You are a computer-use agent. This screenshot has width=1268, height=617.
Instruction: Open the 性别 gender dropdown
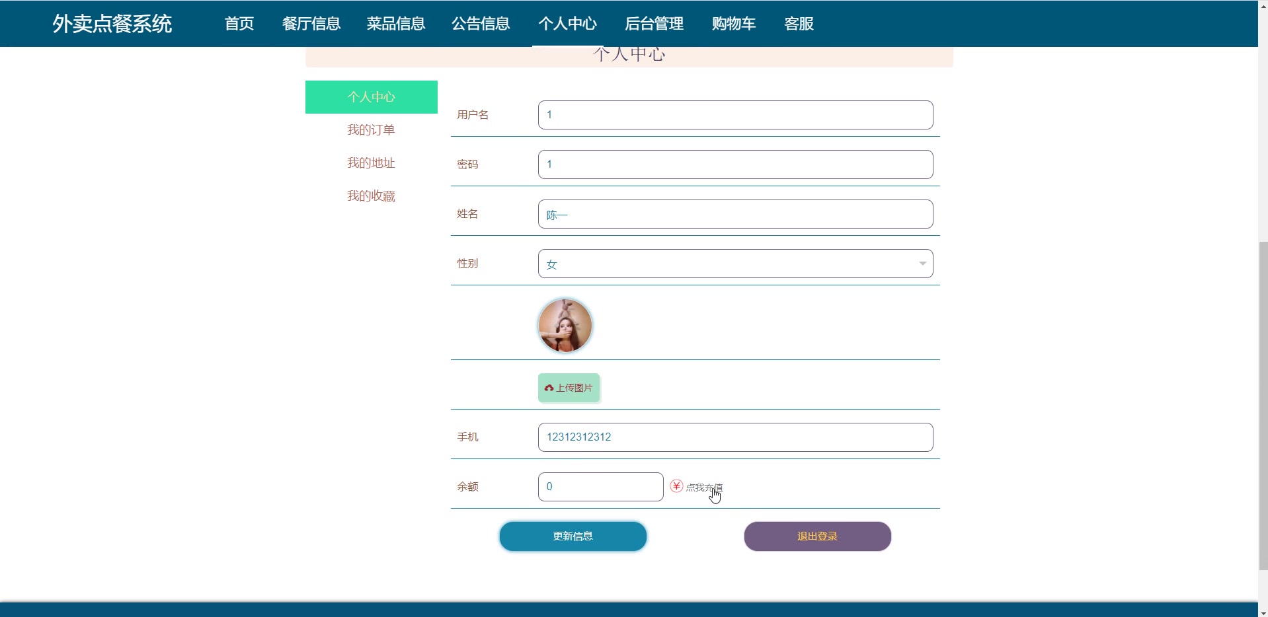[x=735, y=264]
